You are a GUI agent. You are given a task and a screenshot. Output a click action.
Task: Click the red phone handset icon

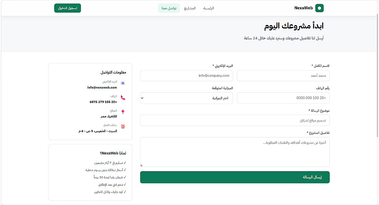coord(123,98)
